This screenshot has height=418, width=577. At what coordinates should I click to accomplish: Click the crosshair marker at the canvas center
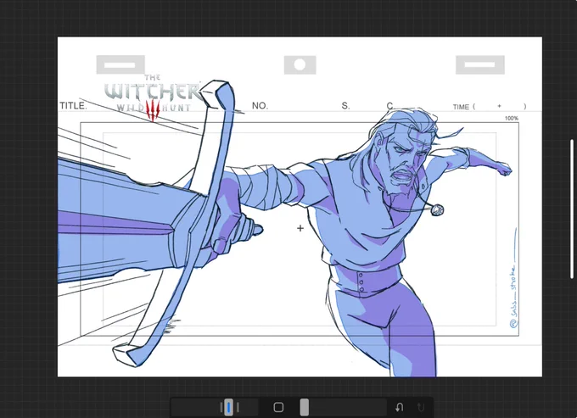pyautogui.click(x=300, y=228)
